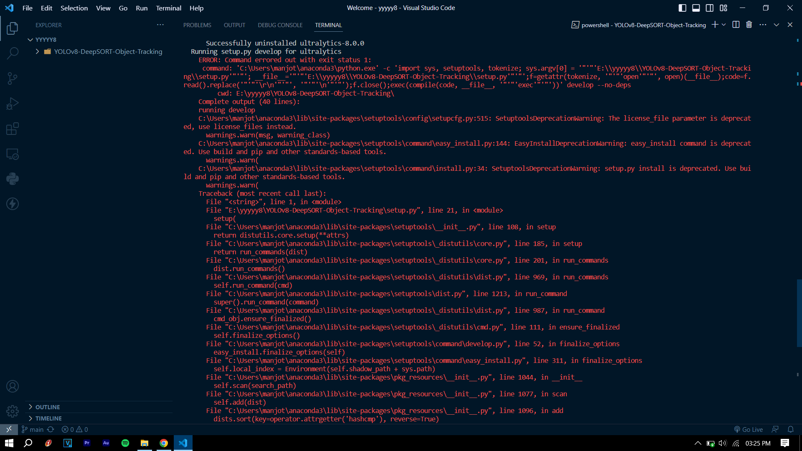802x451 pixels.
Task: Toggle the bottom panel layout button
Action: (x=696, y=8)
